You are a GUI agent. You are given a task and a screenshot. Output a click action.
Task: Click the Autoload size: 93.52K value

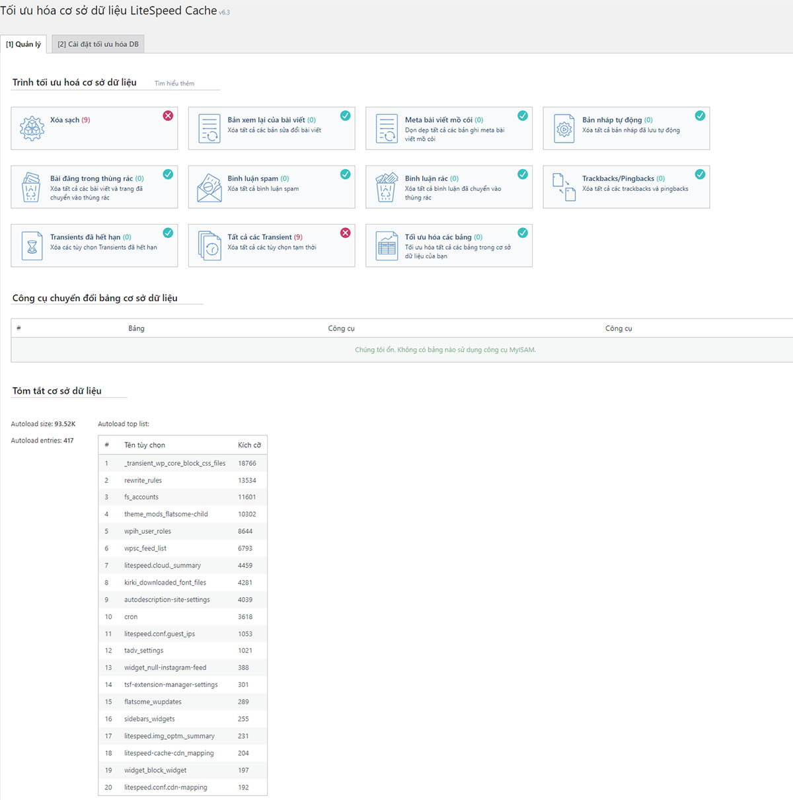click(43, 424)
